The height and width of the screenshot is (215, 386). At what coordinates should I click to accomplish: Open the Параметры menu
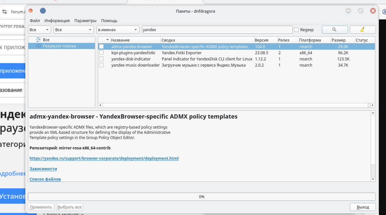[x=85, y=21]
